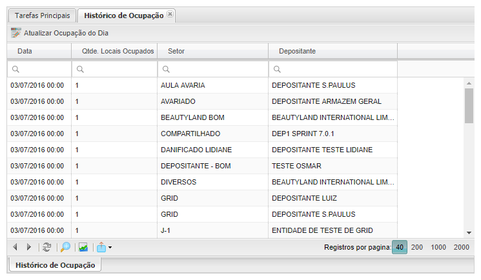Refresh the grid data

click(x=46, y=247)
